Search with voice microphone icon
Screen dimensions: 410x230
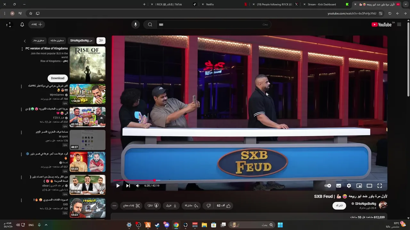click(135, 25)
